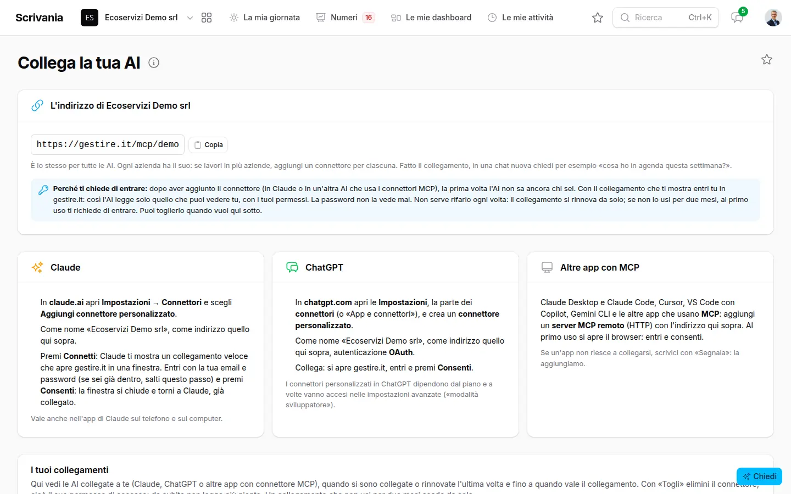Image resolution: width=791 pixels, height=494 pixels.
Task: Click the Claude sparkle icon
Action: tap(37, 267)
